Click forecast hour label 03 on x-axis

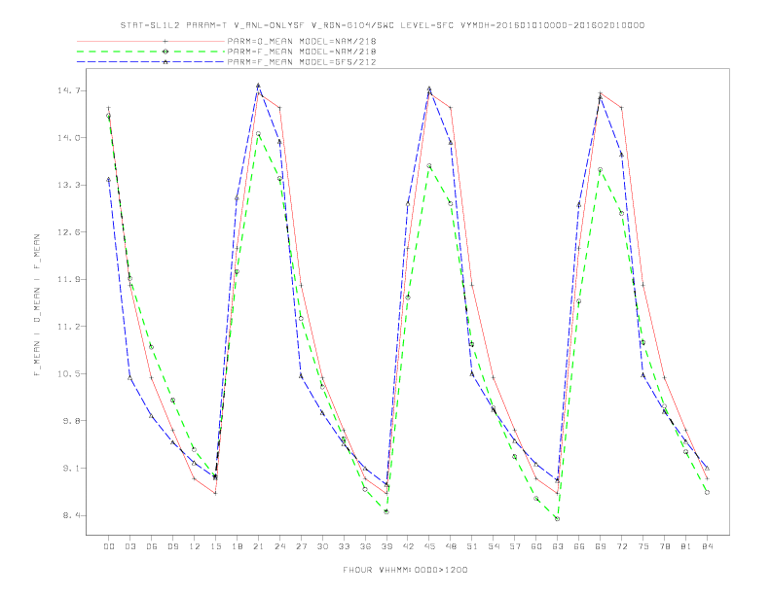click(x=129, y=546)
